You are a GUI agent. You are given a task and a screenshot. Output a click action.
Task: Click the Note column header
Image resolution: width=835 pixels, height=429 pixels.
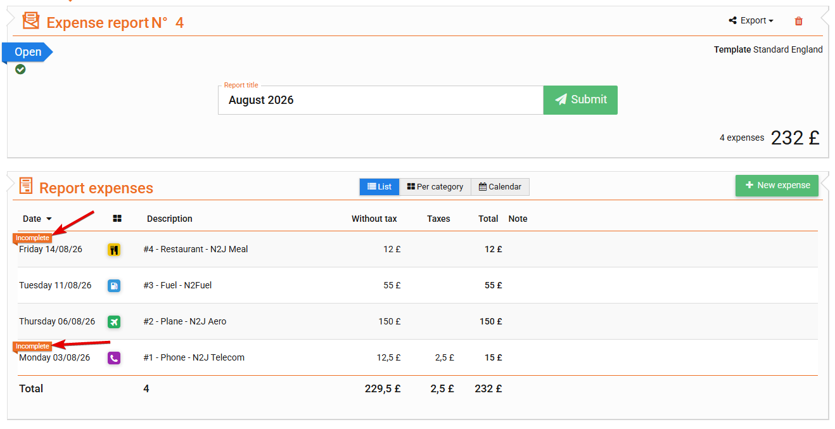click(x=518, y=219)
